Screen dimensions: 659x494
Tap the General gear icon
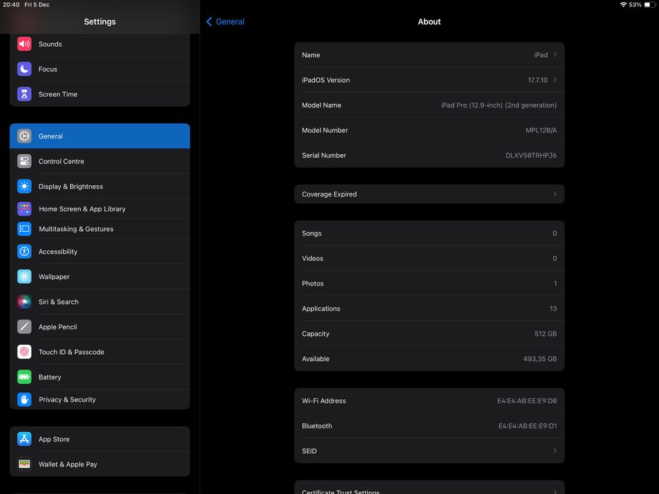(25, 136)
